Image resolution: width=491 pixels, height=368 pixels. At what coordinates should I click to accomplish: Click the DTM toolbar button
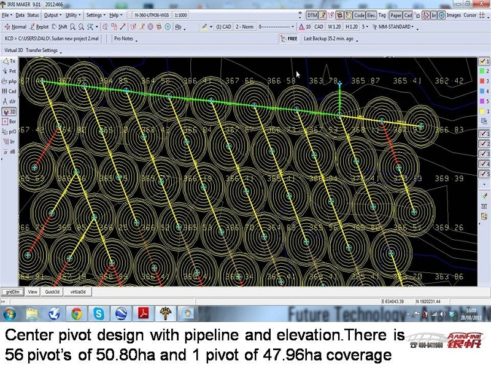pos(312,15)
